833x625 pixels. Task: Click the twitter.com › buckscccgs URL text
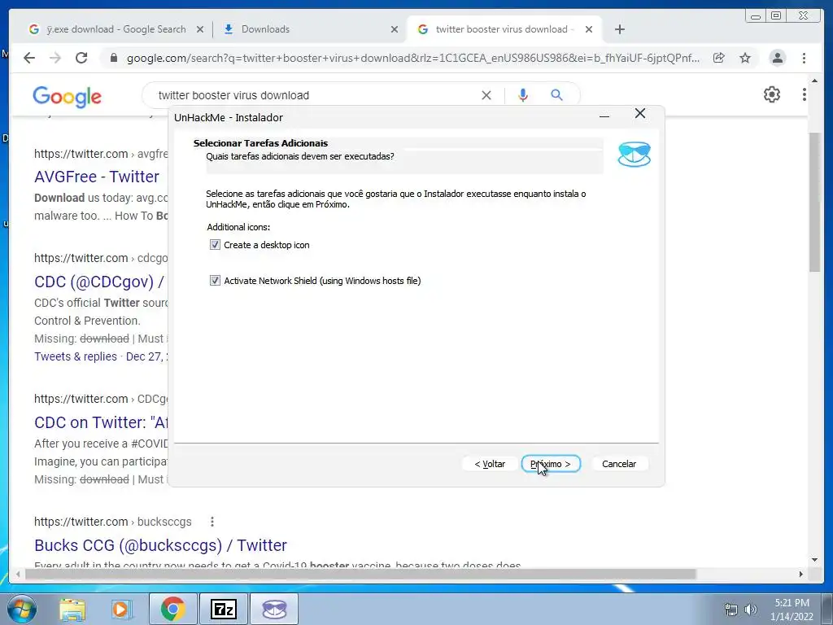(112, 522)
